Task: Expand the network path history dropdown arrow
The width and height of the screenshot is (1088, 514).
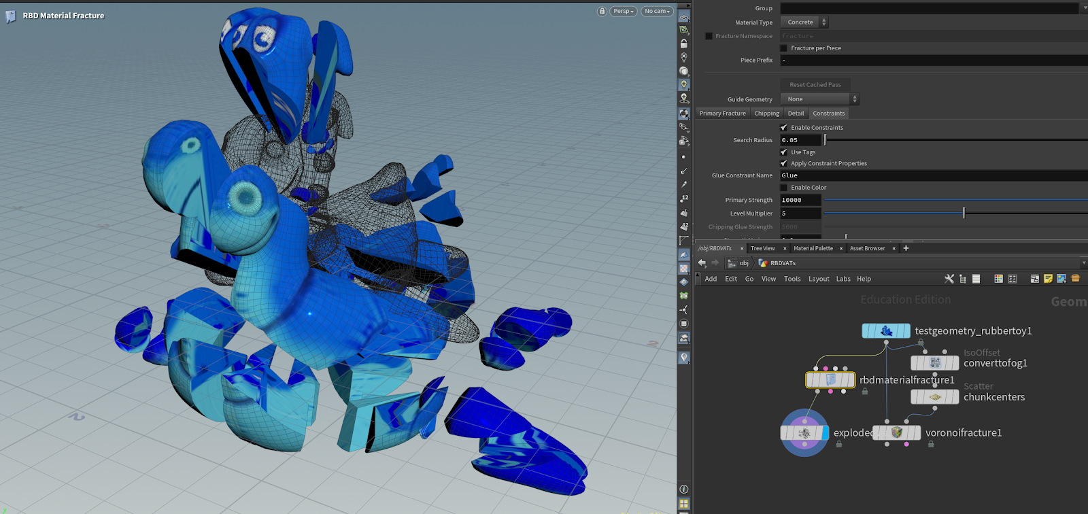Action: (1083, 263)
